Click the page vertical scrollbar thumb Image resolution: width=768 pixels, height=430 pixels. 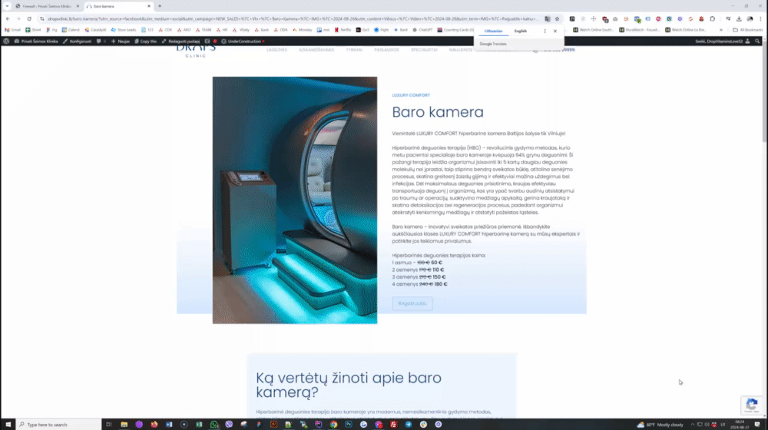click(x=765, y=93)
